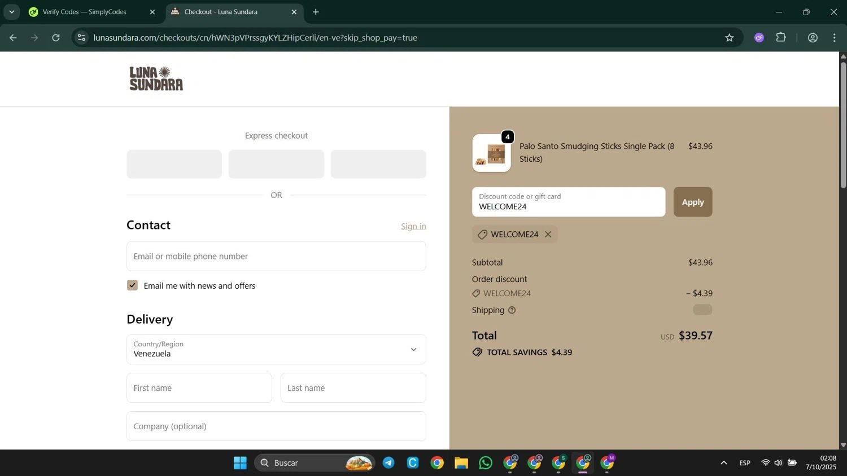Reload the checkout page
This screenshot has height=476, width=847.
[x=56, y=38]
